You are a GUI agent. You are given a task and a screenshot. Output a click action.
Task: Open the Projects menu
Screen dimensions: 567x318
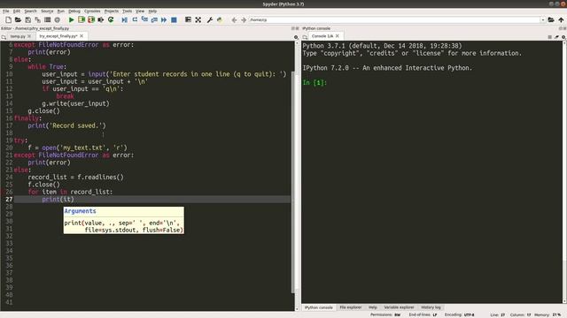click(112, 11)
